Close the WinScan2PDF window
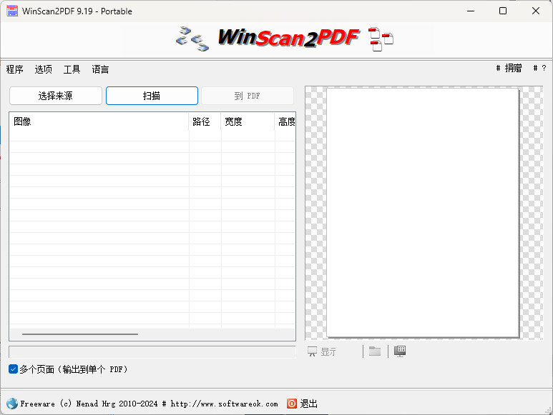Viewport: 553px width, 415px height. [x=536, y=11]
